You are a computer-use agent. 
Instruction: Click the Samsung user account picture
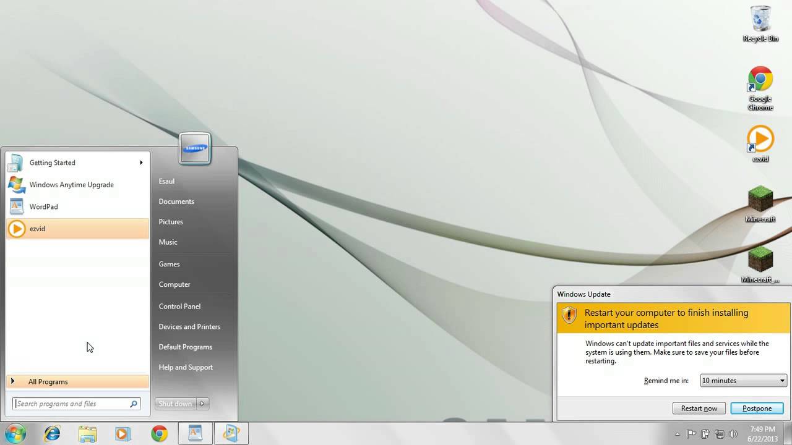click(195, 148)
